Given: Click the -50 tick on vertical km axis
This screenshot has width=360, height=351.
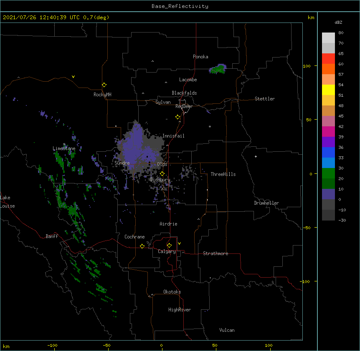Looking at the screenshot, I should [x=307, y=228].
